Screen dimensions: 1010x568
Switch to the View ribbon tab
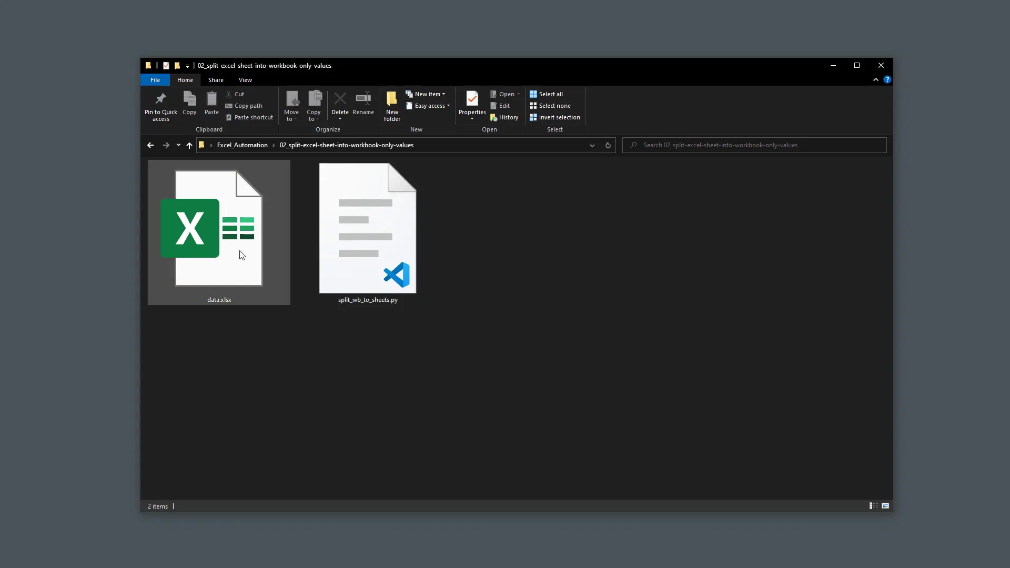click(x=245, y=80)
